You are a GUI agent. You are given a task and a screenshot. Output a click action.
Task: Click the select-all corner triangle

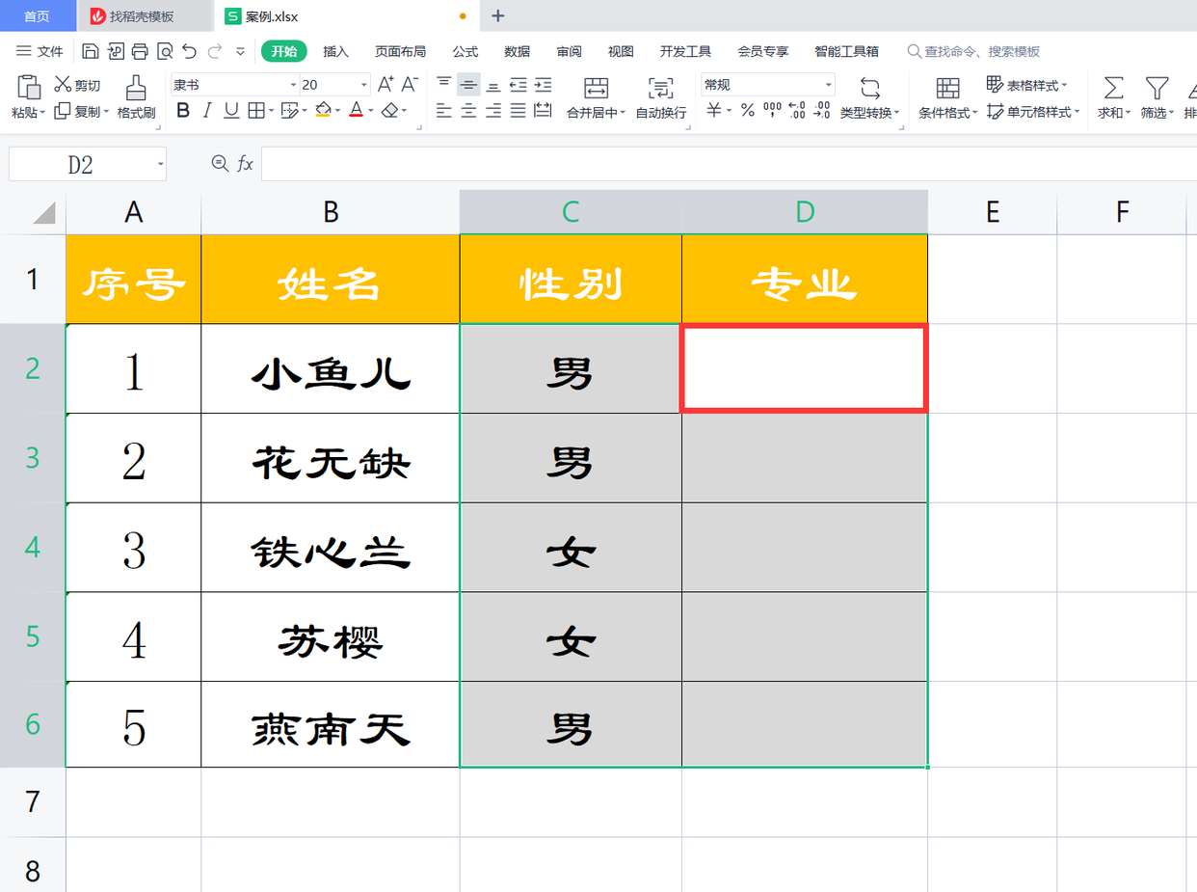point(43,213)
